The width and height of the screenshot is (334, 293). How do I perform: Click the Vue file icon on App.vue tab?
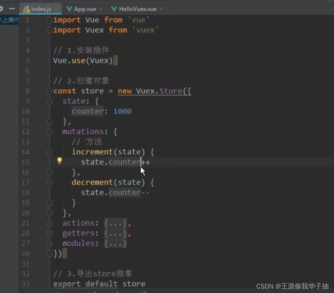[69, 9]
